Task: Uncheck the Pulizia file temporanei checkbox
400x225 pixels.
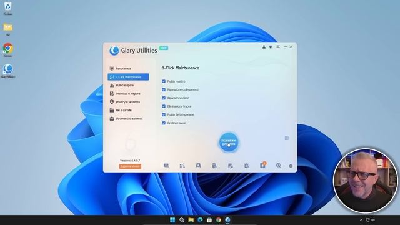Action: pyautogui.click(x=164, y=114)
